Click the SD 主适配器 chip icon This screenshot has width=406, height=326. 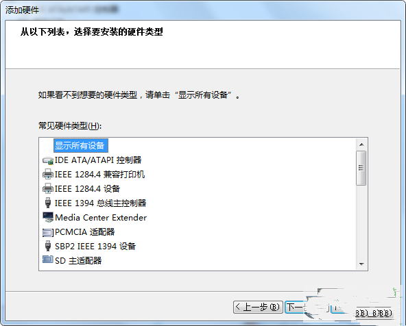48,260
